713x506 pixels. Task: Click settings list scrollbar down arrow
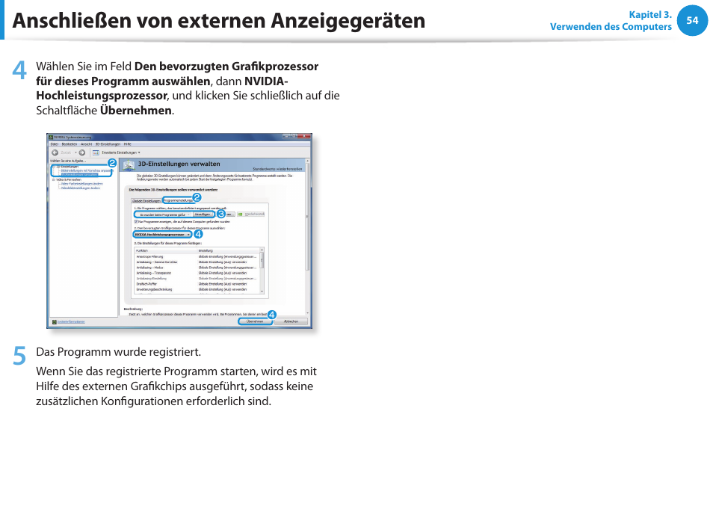(262, 291)
